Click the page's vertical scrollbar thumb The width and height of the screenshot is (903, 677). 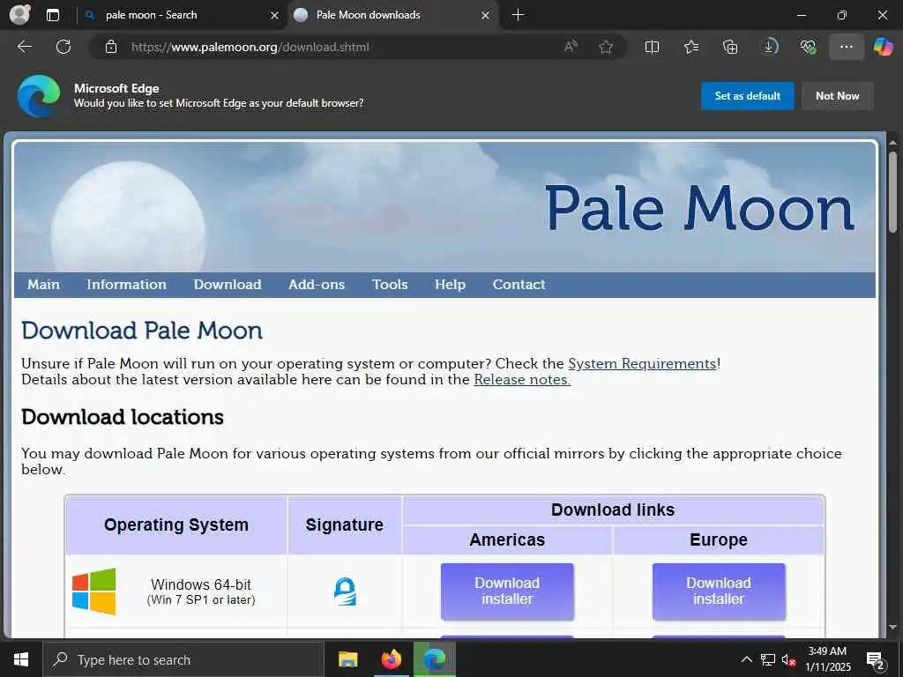tap(892, 191)
